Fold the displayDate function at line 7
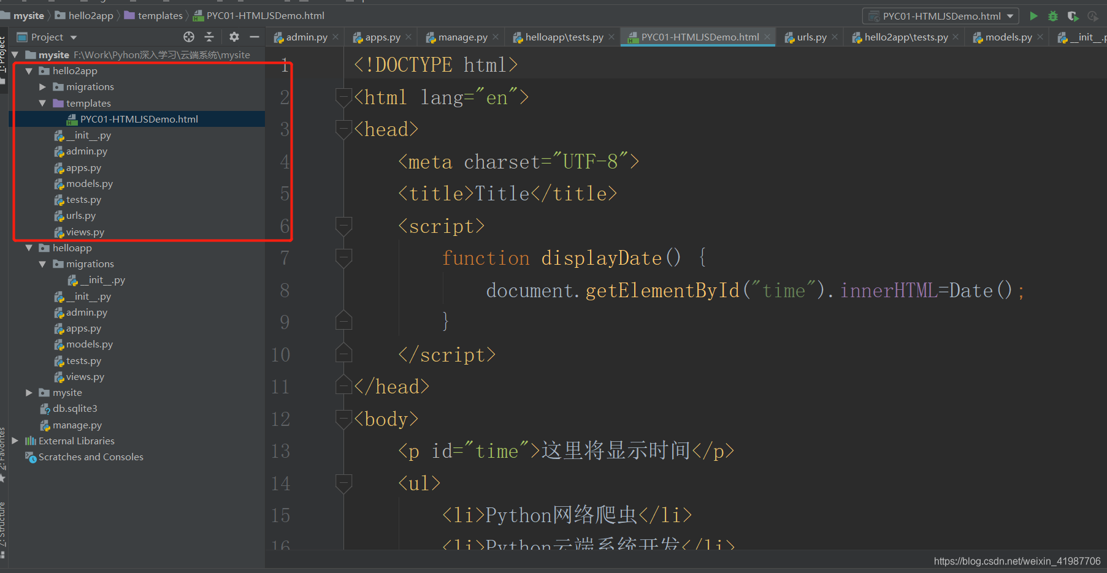 pyautogui.click(x=343, y=259)
